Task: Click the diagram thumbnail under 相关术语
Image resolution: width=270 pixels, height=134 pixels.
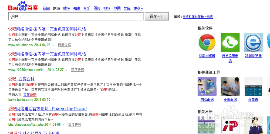Action: click(207, 125)
